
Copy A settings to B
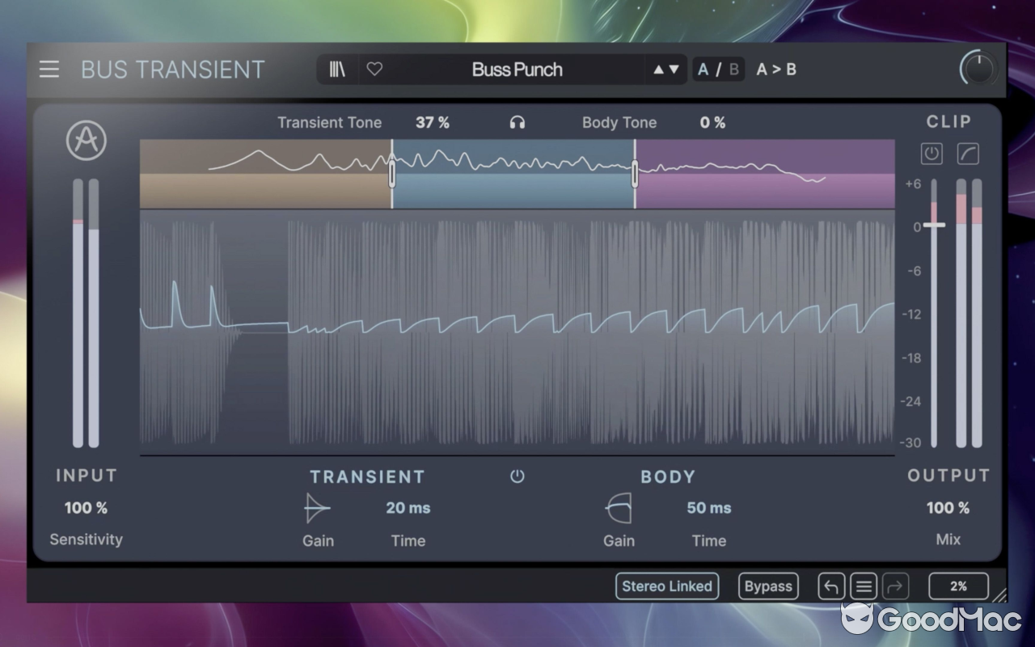[775, 69]
